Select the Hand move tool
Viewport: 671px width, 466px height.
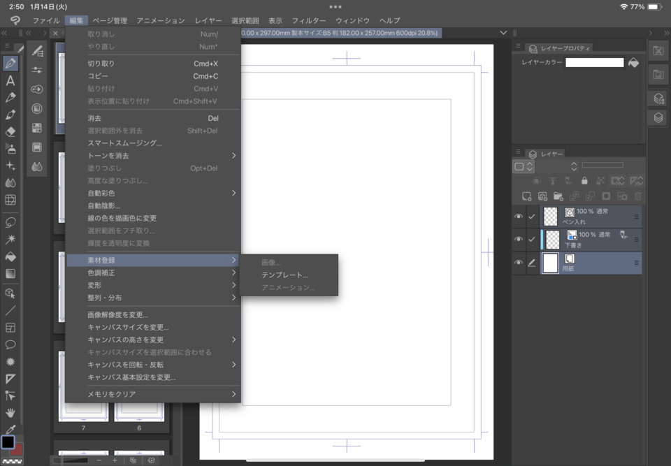10,413
